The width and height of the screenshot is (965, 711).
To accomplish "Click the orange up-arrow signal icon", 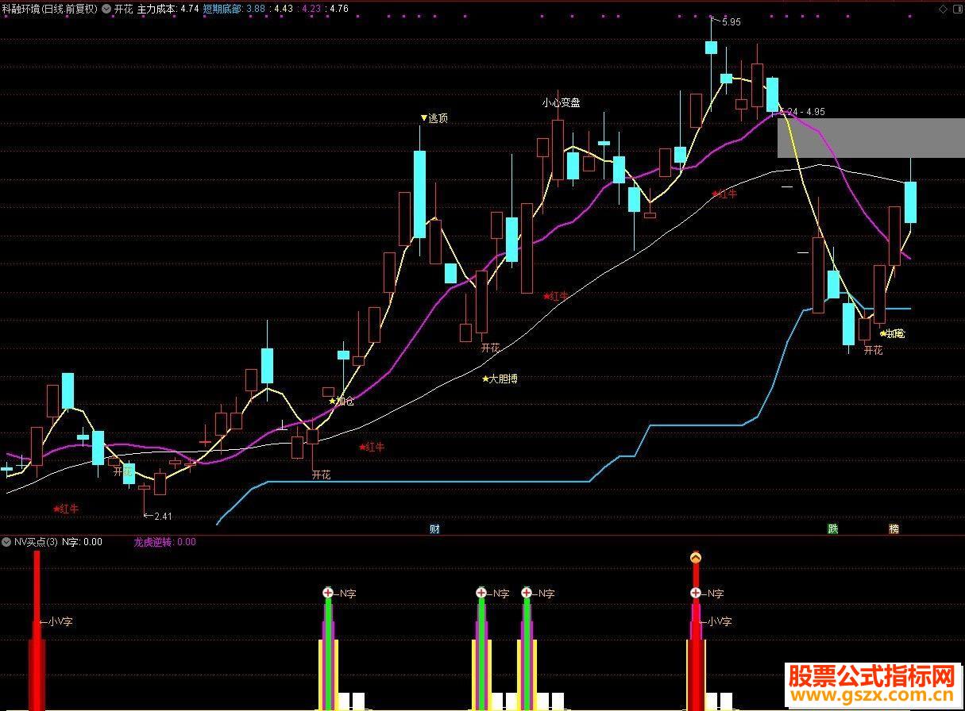I will (696, 558).
